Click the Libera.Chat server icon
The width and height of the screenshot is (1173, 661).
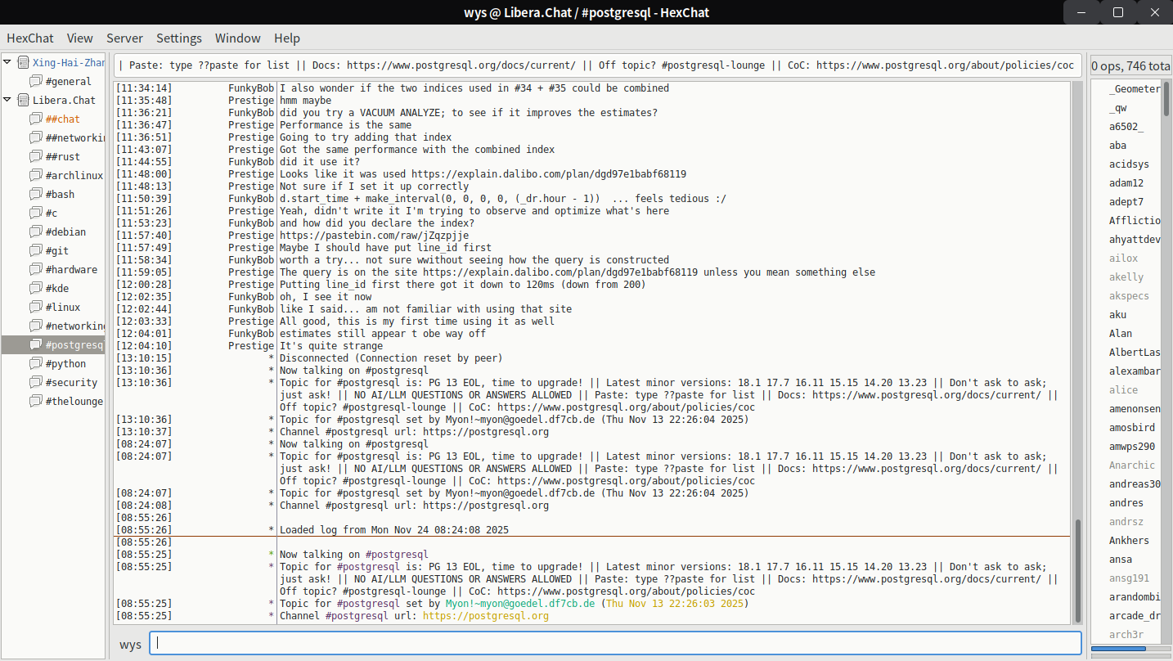23,101
